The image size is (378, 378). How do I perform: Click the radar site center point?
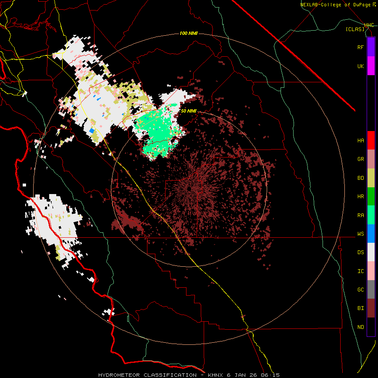click(x=189, y=189)
